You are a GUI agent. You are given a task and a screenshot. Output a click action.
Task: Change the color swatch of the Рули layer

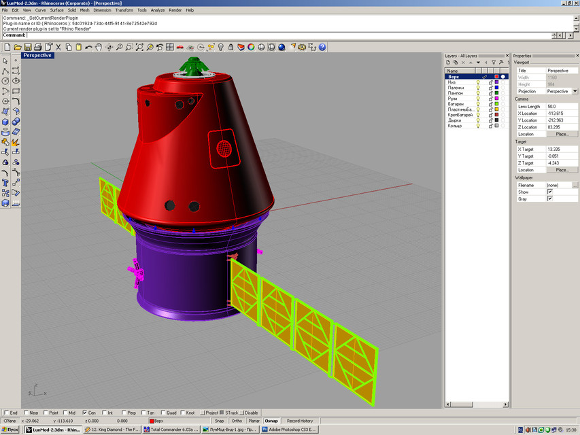(496, 99)
